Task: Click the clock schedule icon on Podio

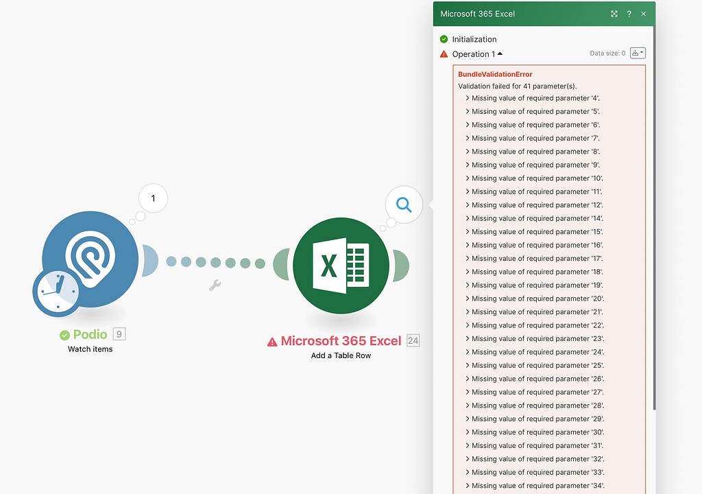Action: click(x=58, y=292)
